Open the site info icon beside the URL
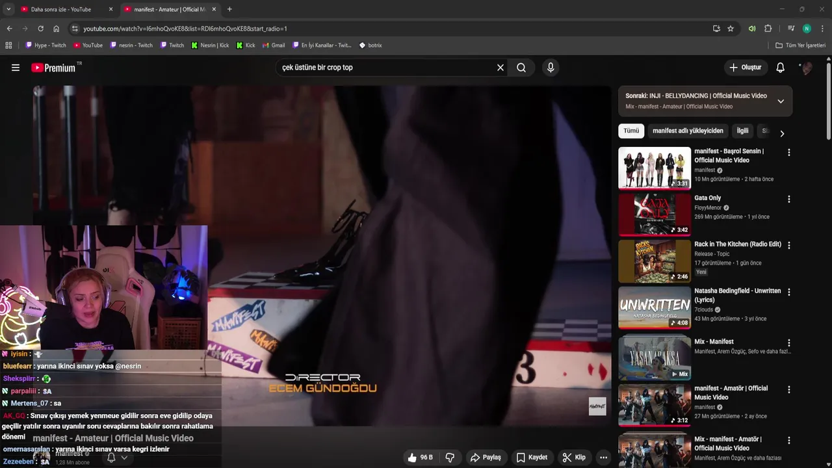This screenshot has height=468, width=832. point(75,29)
